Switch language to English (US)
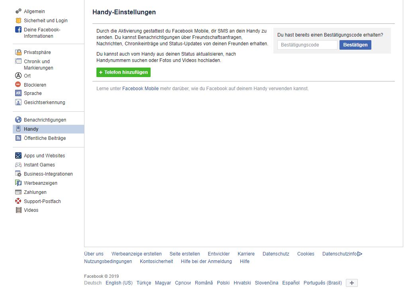 119,283
